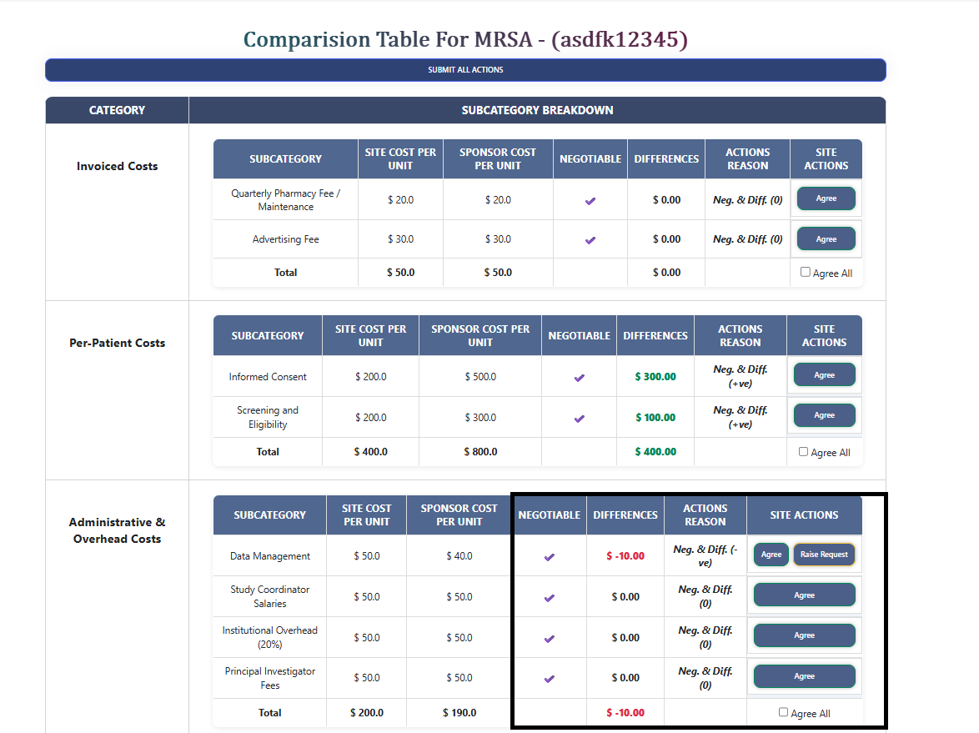Agree to the Quarterly Pharmacy Fee subcategory
The image size is (979, 733).
coord(826,198)
